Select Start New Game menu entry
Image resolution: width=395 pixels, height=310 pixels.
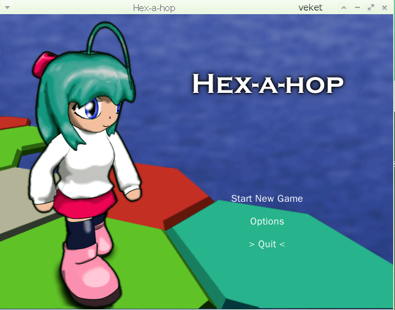[267, 199]
